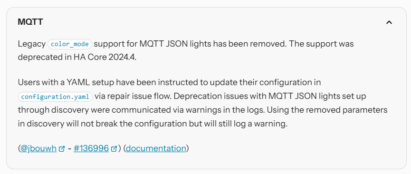The image size is (411, 174).
Task: Open the @jbouwh profile link
Action: click(x=38, y=148)
